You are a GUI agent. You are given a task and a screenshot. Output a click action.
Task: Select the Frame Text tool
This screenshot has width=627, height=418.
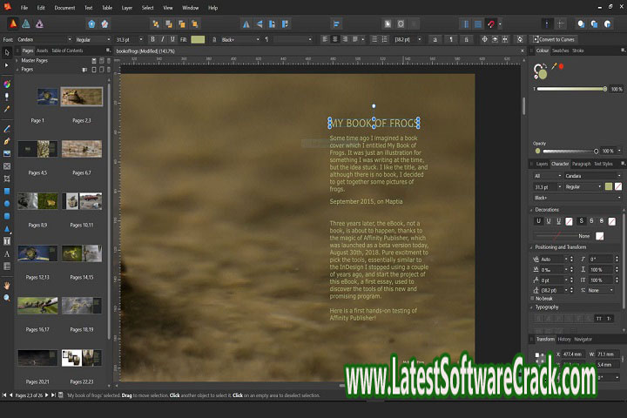point(7,241)
